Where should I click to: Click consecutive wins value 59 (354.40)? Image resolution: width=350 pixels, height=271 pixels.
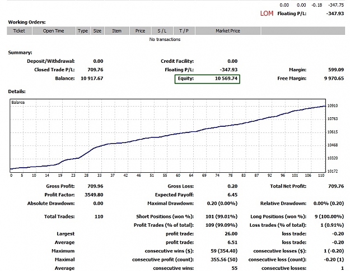point(224,251)
